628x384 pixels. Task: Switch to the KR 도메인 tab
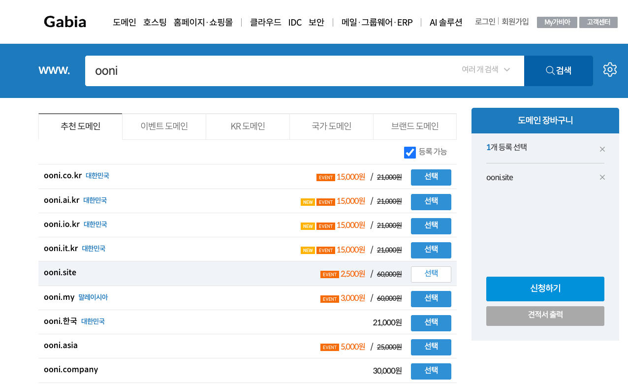click(248, 127)
